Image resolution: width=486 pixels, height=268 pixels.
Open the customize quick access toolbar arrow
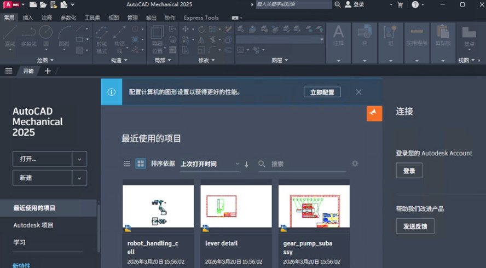tap(73, 4)
